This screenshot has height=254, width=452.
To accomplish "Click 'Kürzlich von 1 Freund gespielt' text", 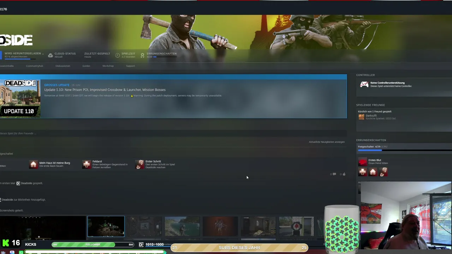I will 375,111.
